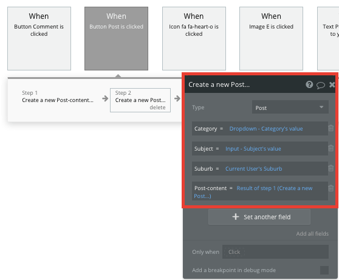The width and height of the screenshot is (339, 280).
Task: Edit Current User's Suburb expression
Action: pyautogui.click(x=253, y=169)
